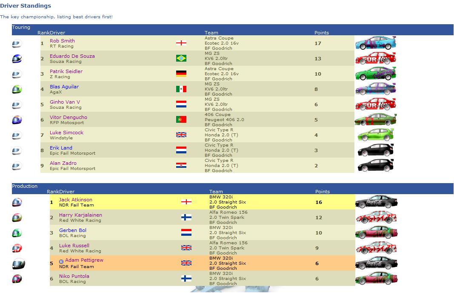Click the Portugal flag beside Vitor Dengucho
Image resolution: width=454 pixels, height=294 pixels.
(181, 119)
